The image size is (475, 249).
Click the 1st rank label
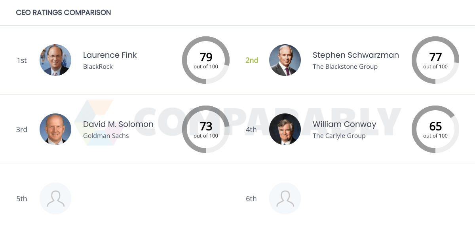22,60
